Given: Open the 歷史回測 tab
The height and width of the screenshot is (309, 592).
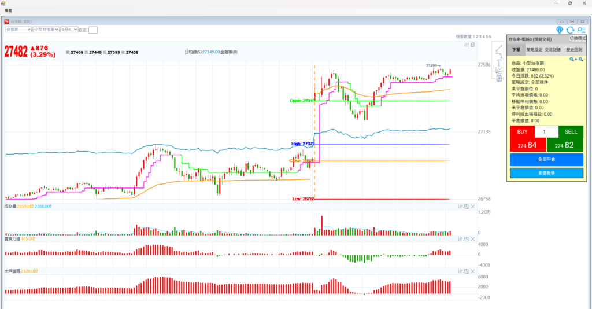Looking at the screenshot, I should click(573, 50).
